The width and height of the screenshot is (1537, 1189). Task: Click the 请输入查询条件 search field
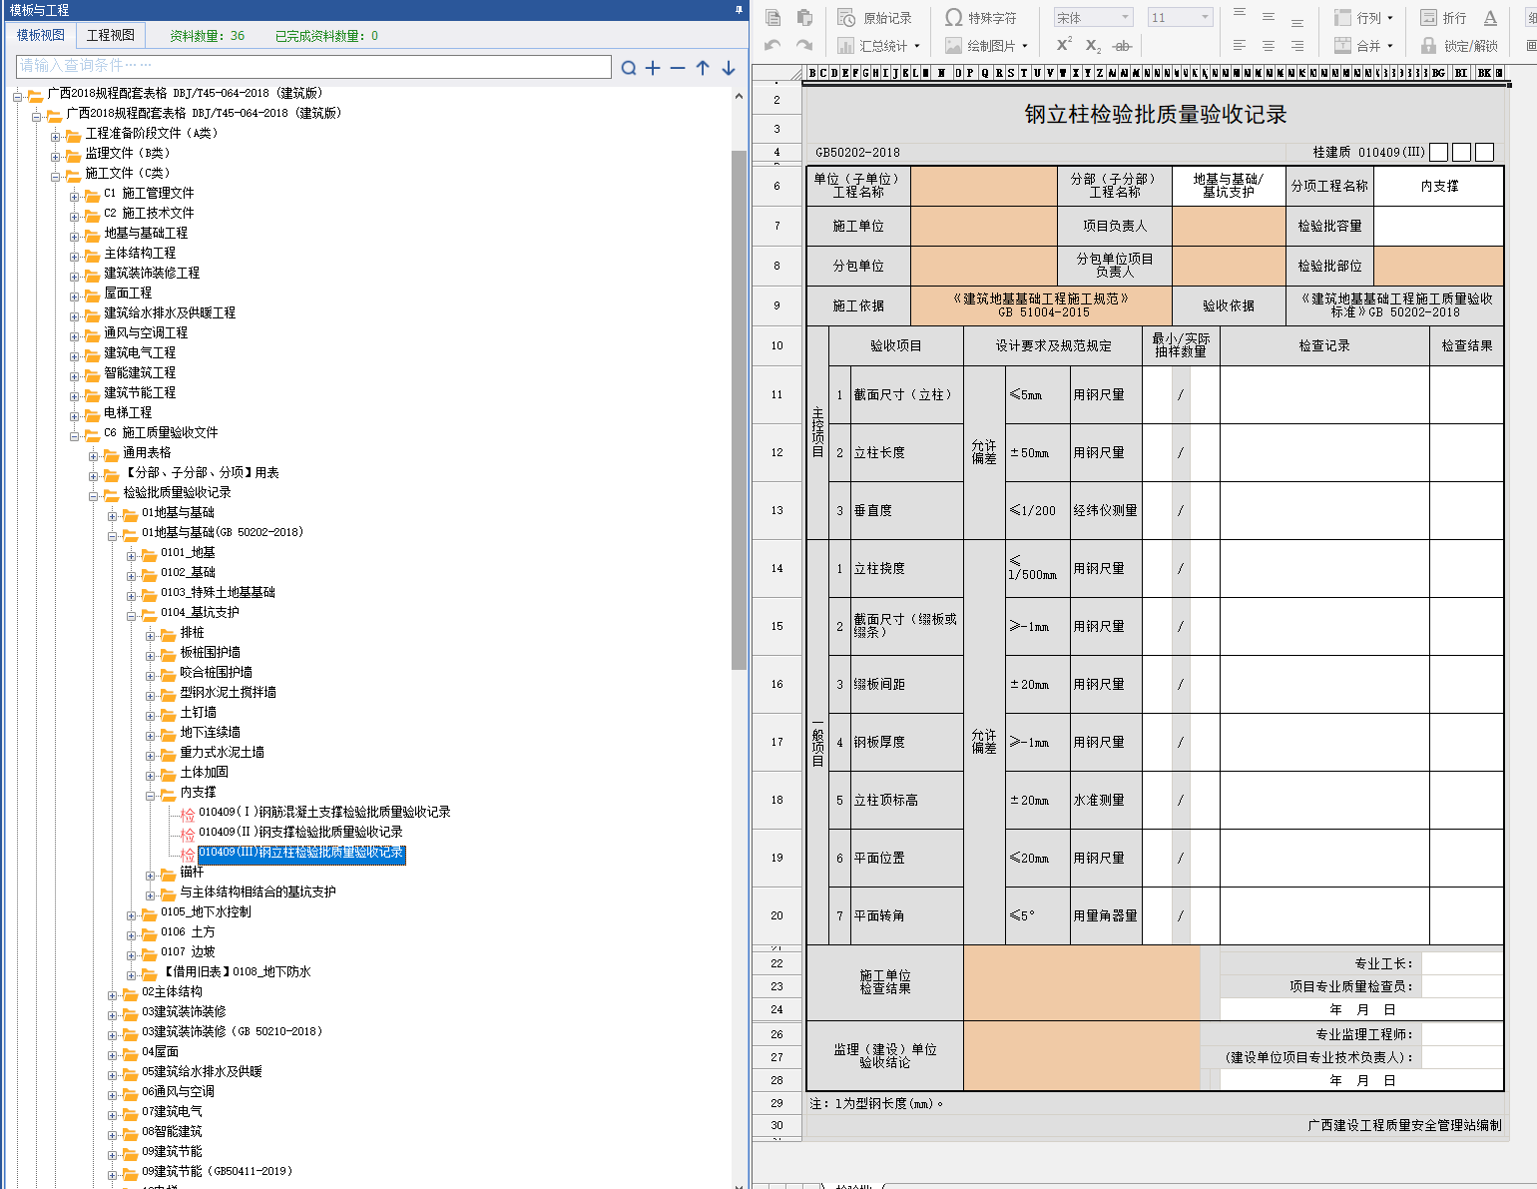pyautogui.click(x=313, y=66)
